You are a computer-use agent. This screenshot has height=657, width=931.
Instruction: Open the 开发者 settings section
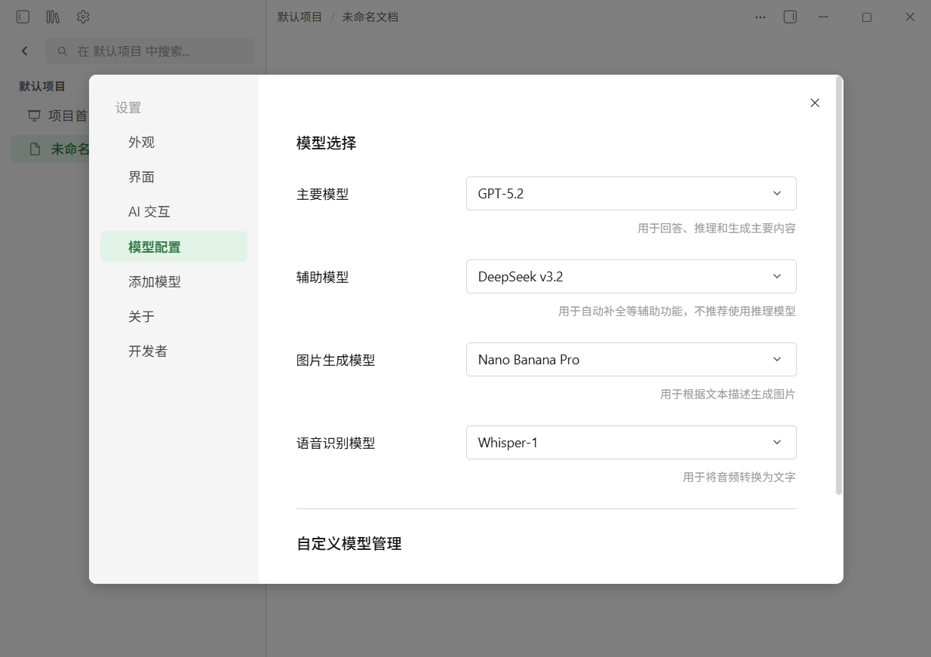[x=147, y=351]
